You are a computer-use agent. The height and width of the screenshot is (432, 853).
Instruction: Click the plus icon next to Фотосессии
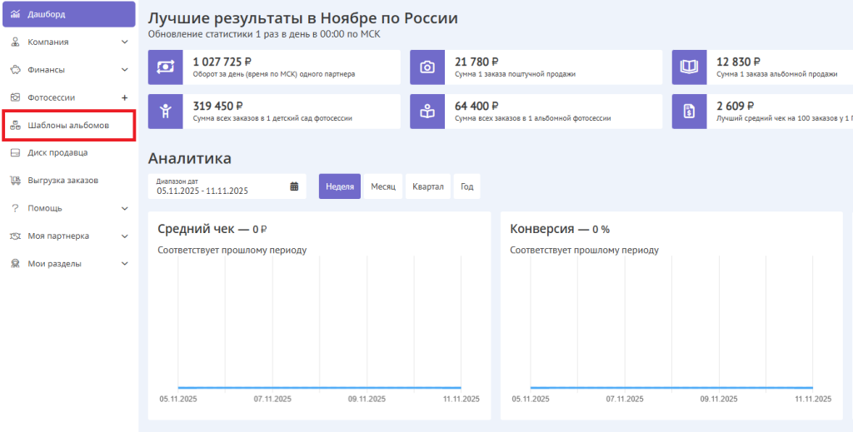(125, 97)
